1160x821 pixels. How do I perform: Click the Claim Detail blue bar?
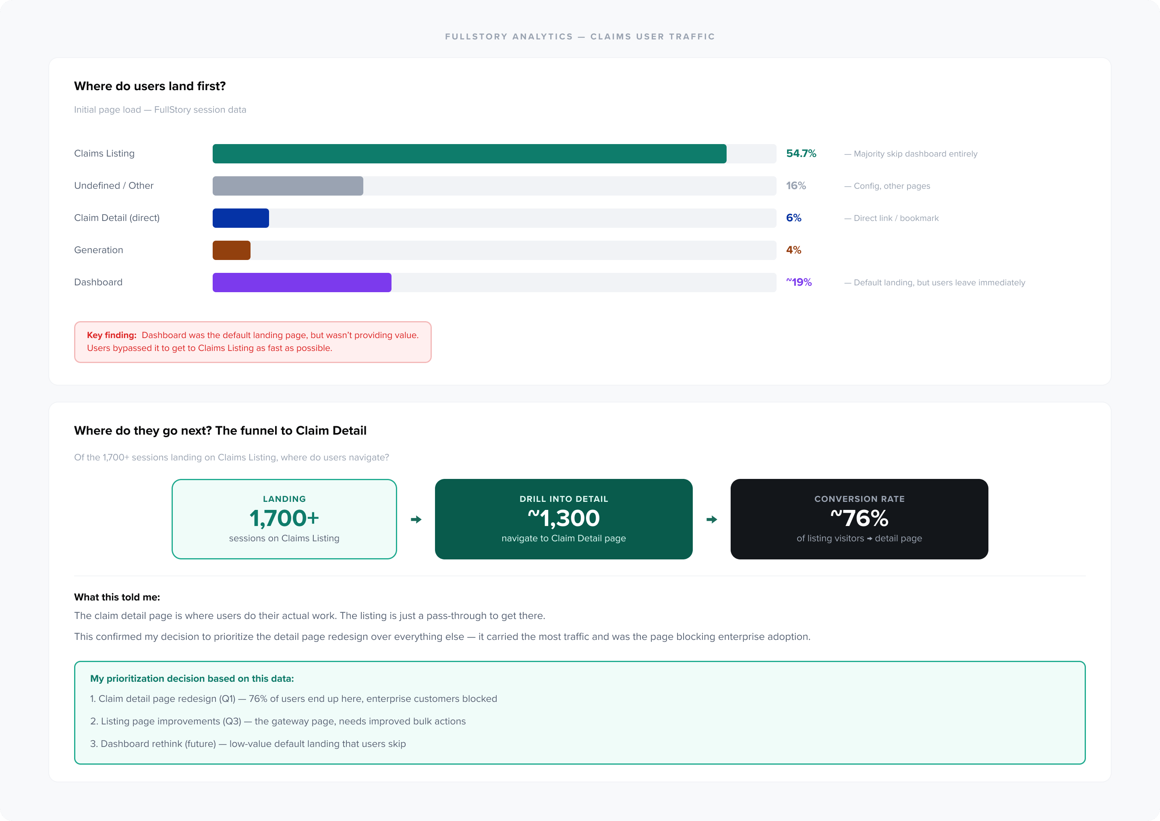pyautogui.click(x=240, y=218)
